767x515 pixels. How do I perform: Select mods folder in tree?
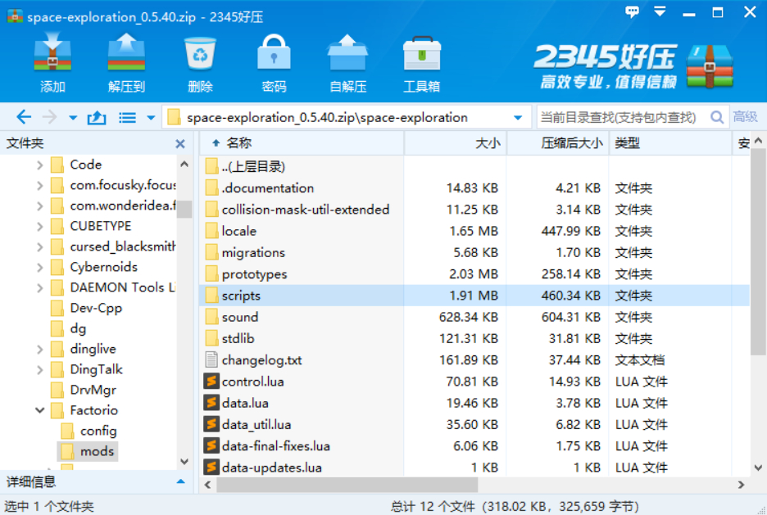tap(88, 451)
